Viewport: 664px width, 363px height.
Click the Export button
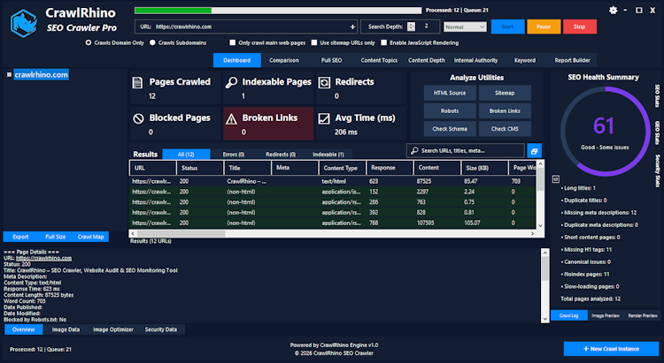[20, 237]
